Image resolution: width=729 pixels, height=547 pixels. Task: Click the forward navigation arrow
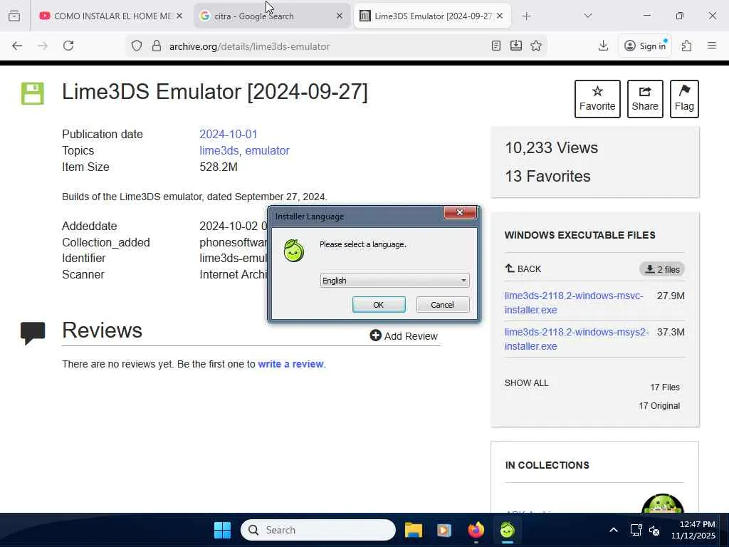click(43, 46)
